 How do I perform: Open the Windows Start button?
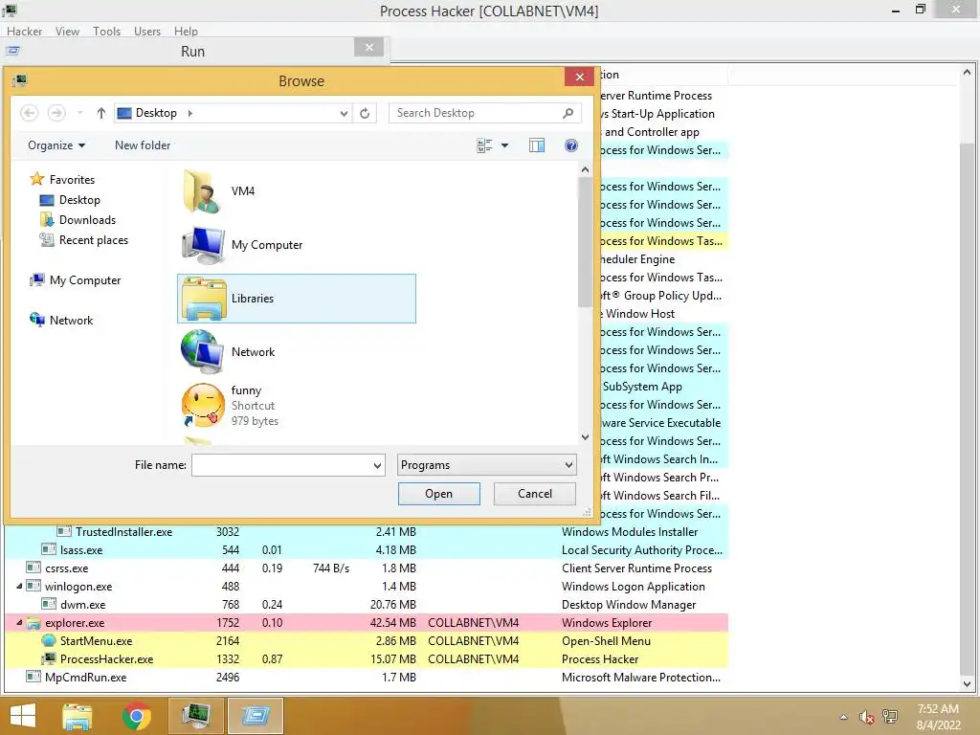pos(23,716)
